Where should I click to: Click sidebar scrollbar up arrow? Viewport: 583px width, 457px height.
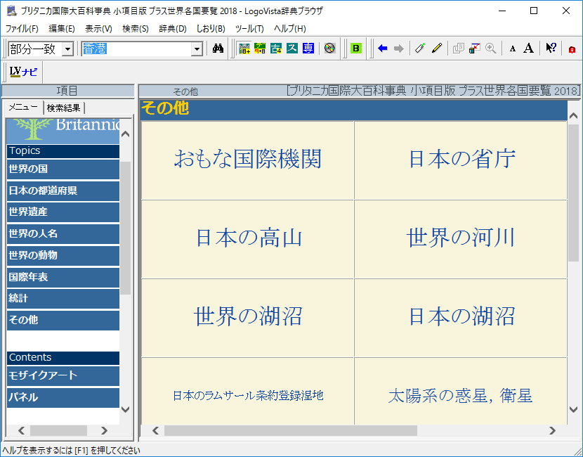(x=126, y=134)
